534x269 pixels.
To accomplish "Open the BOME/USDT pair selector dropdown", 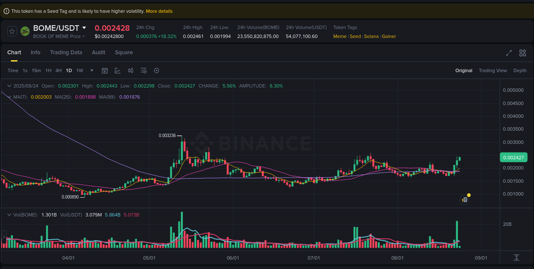I will tap(85, 28).
